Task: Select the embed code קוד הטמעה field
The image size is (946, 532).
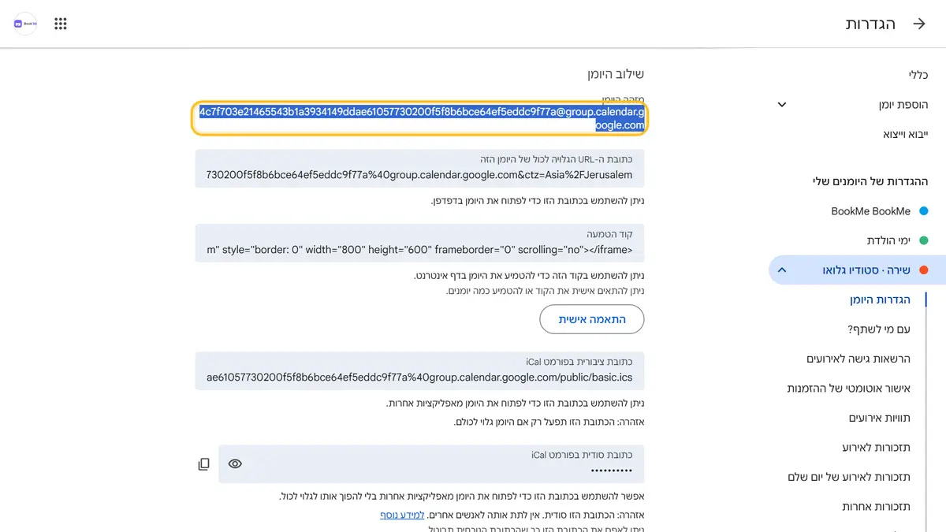Action: (419, 243)
